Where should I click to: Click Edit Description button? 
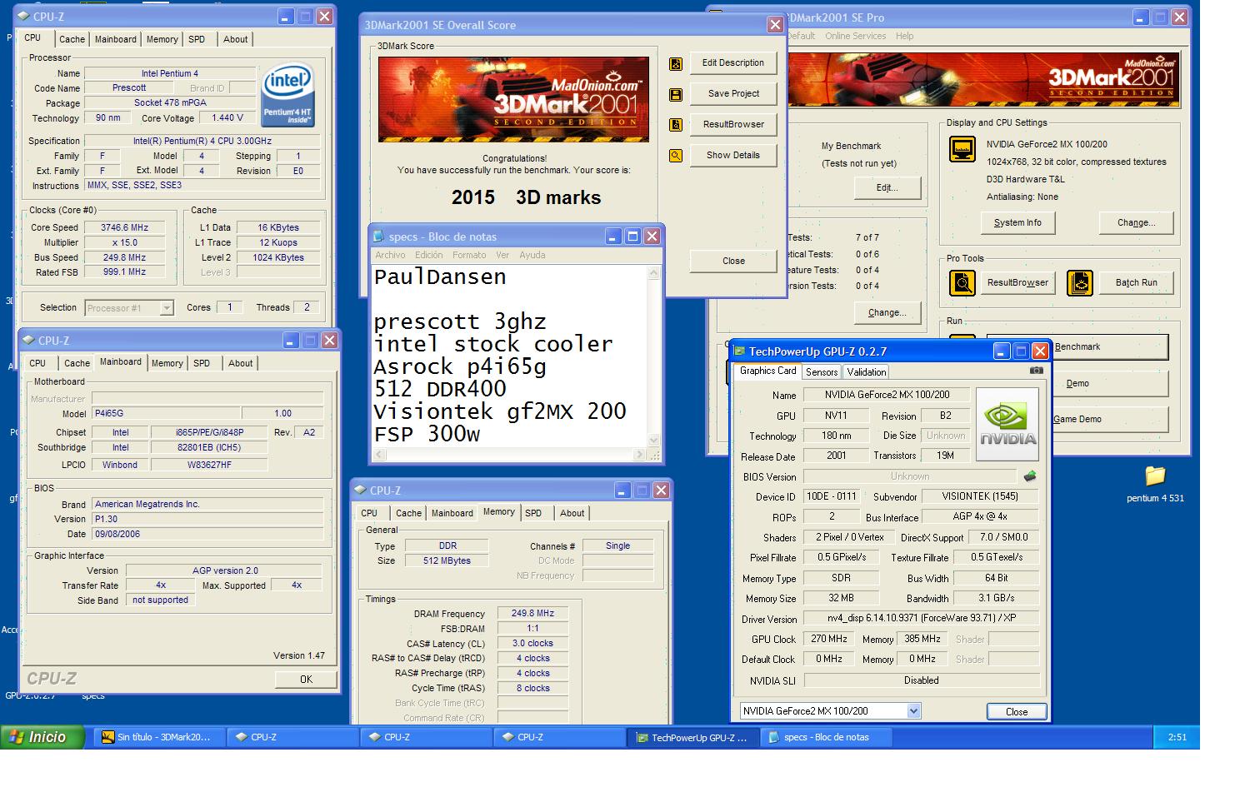pyautogui.click(x=733, y=63)
